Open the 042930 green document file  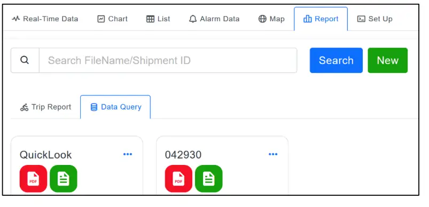coord(209,179)
